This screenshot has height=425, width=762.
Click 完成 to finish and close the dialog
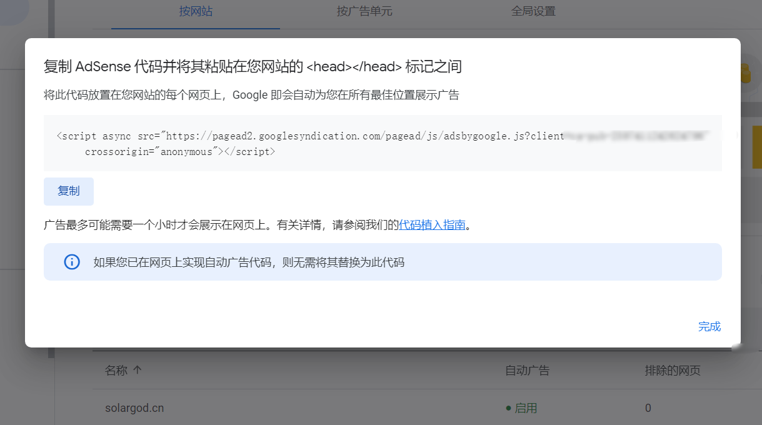709,326
